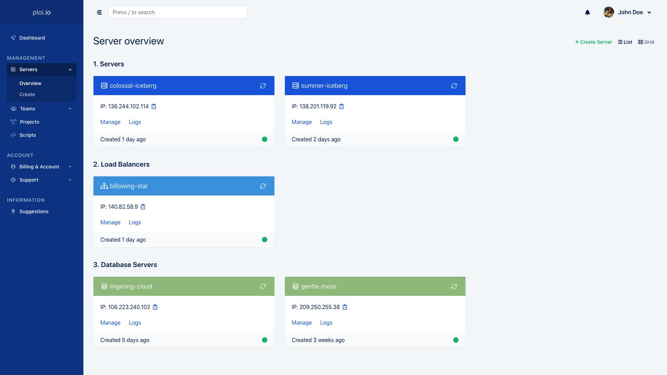The height and width of the screenshot is (375, 667).
Task: Click the Suggestions lightbulb icon
Action: 13,211
